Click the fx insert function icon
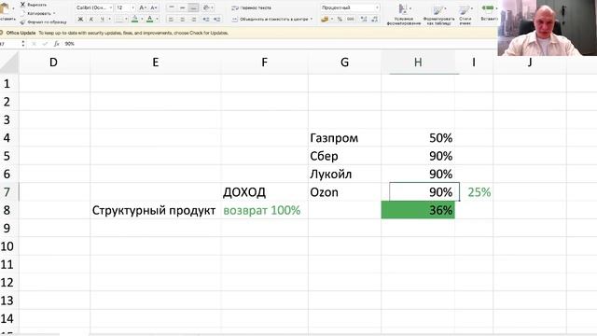 57,44
